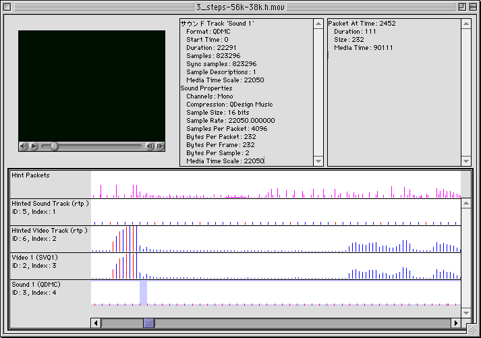Click 'Duration: 22291' in track info

211,48
